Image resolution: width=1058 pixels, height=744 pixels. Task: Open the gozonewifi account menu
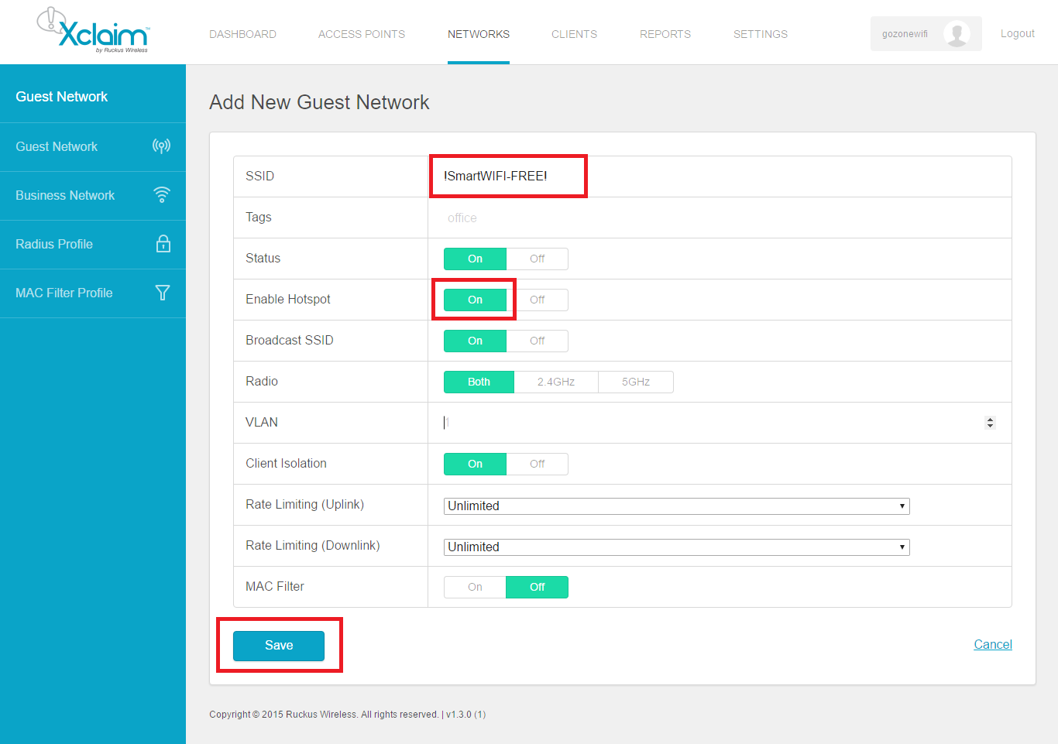pos(926,33)
